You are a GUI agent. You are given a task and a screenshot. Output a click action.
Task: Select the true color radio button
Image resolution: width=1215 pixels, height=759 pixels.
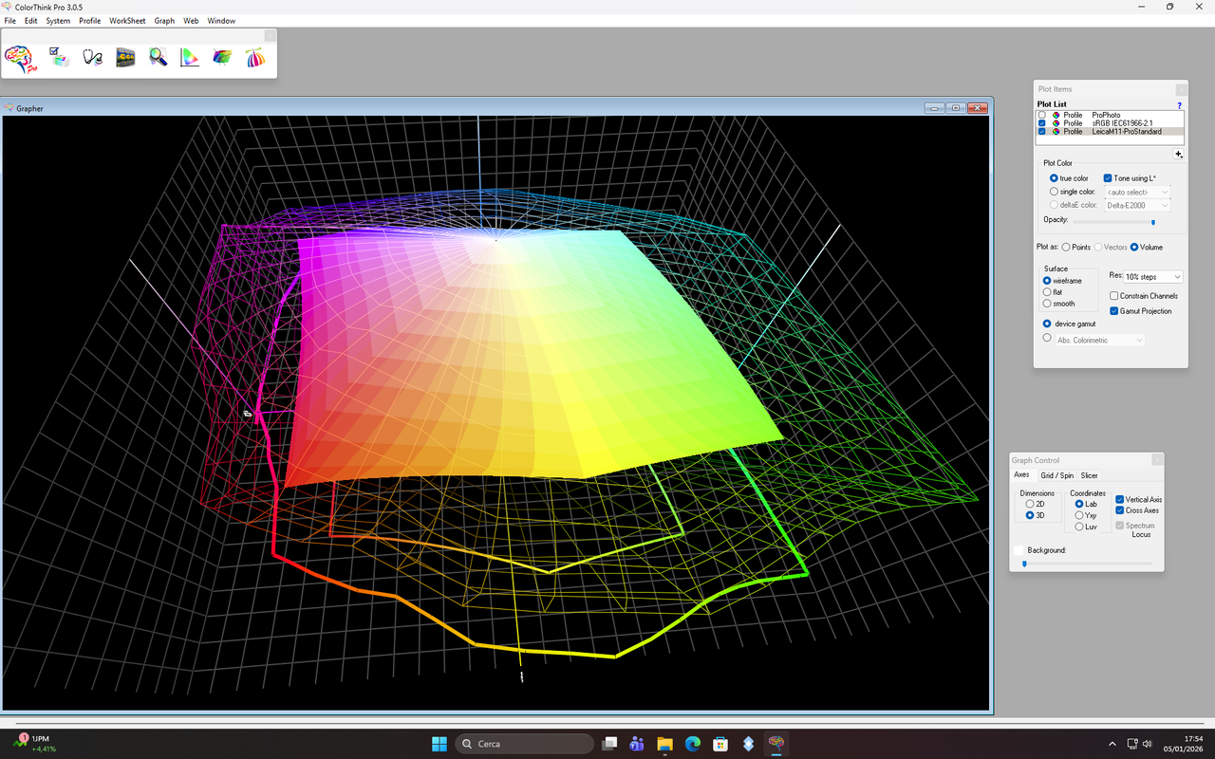pyautogui.click(x=1054, y=178)
